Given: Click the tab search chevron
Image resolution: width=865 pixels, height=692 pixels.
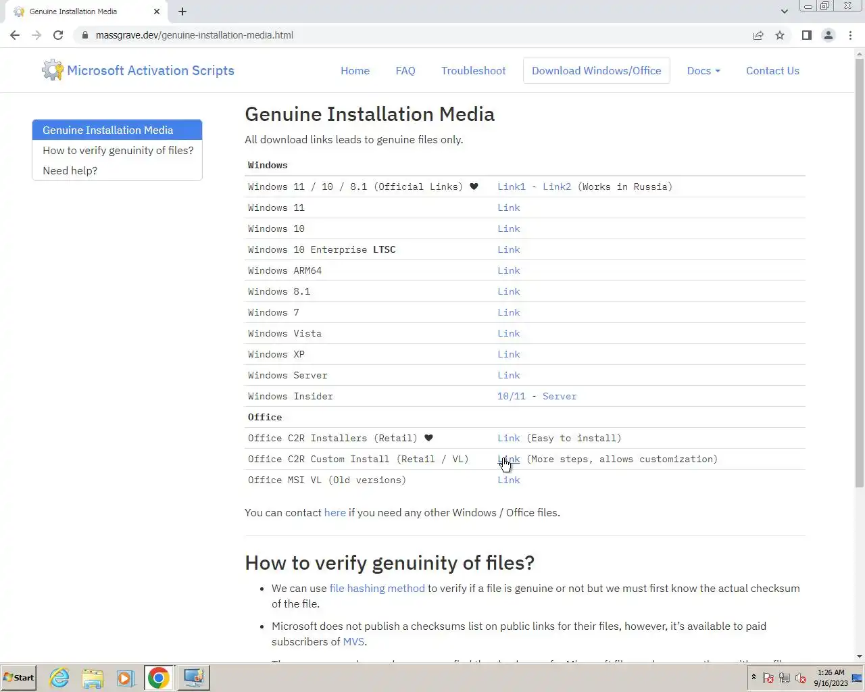Looking at the screenshot, I should [784, 11].
